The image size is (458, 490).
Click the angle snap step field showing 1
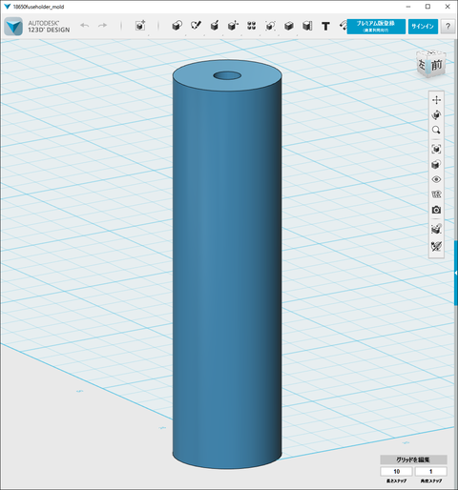click(x=431, y=471)
